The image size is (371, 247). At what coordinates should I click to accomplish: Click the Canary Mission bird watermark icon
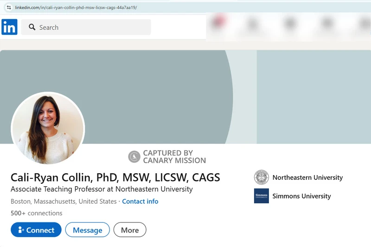(x=134, y=156)
